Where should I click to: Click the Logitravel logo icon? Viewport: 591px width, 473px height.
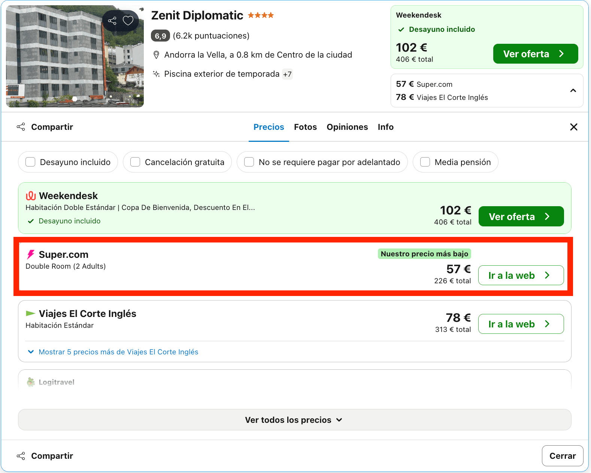[31, 382]
